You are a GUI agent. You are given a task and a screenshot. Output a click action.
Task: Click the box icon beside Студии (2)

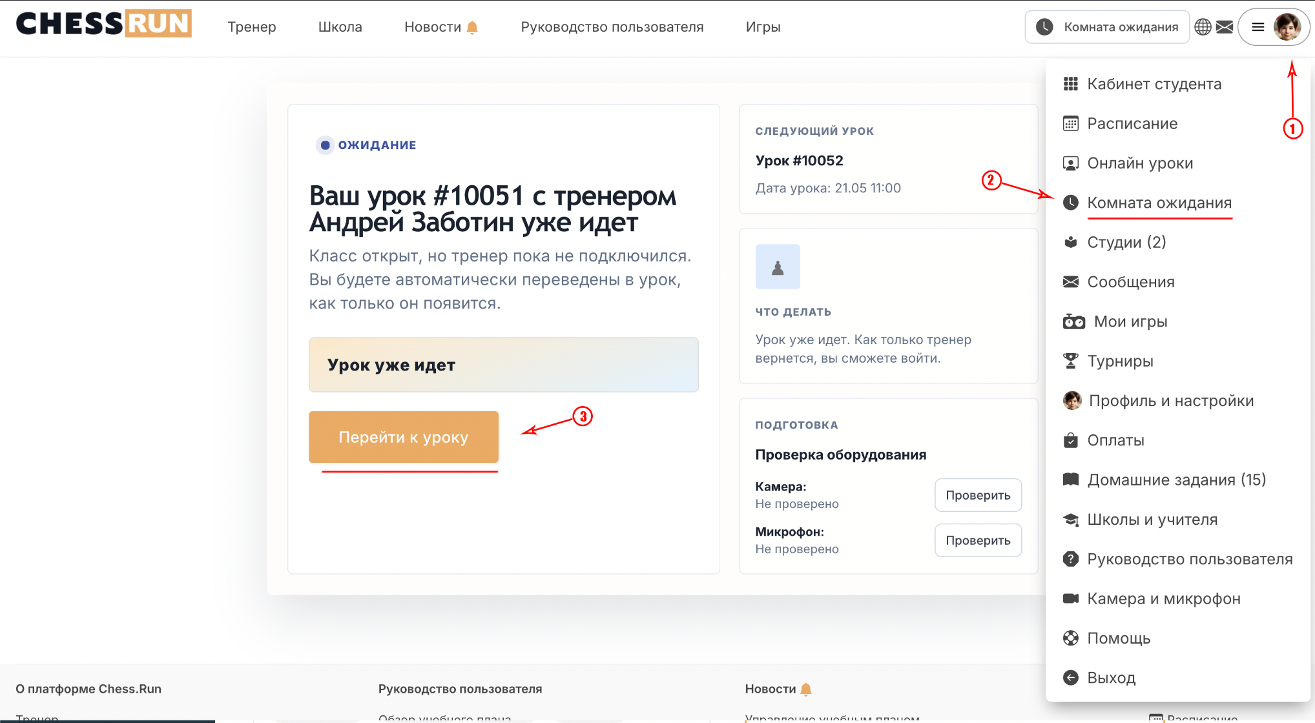[x=1071, y=242]
